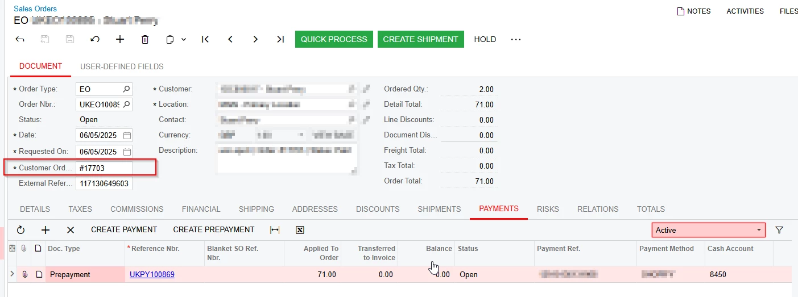Go to the next record
The image size is (798, 297).
click(x=255, y=39)
